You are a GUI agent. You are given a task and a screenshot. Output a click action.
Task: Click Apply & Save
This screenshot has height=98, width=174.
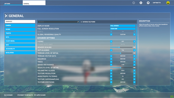(40, 95)
